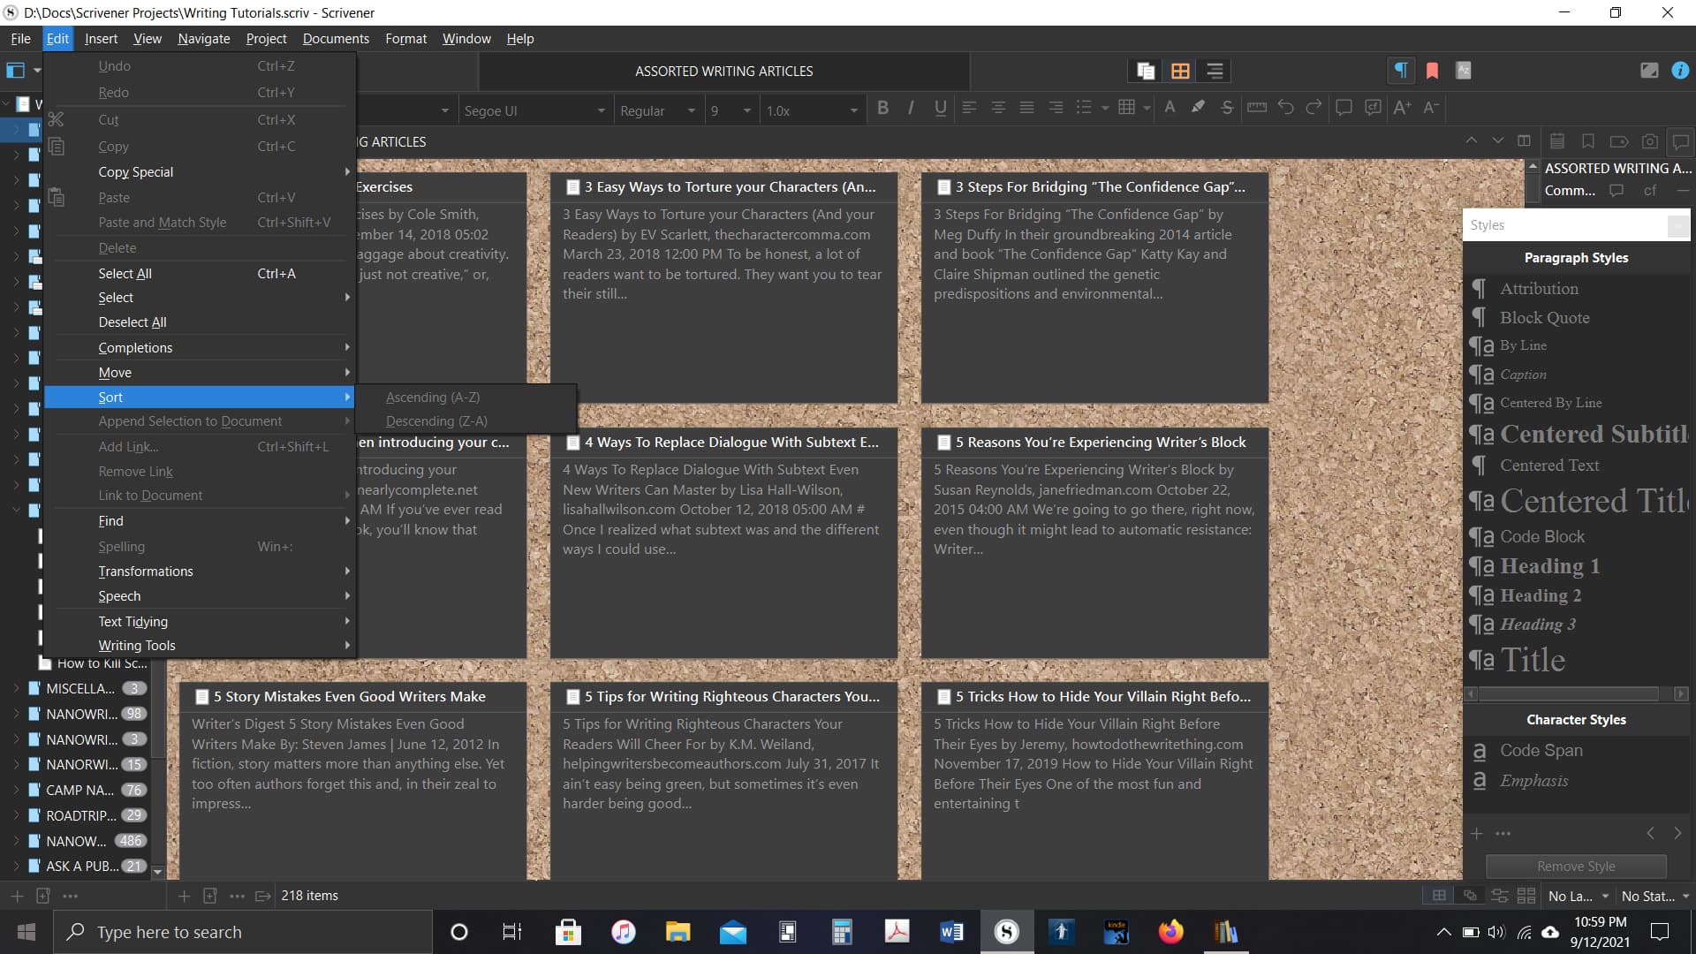The height and width of the screenshot is (954, 1696).
Task: Apply the Block Quote paragraph style
Action: 1544,318
